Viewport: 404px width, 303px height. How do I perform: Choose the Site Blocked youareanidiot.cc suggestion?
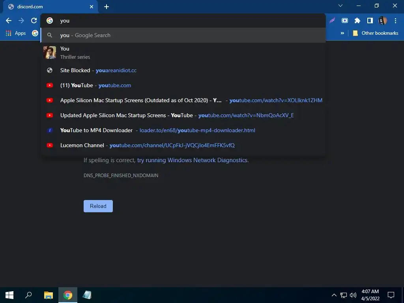(x=183, y=70)
